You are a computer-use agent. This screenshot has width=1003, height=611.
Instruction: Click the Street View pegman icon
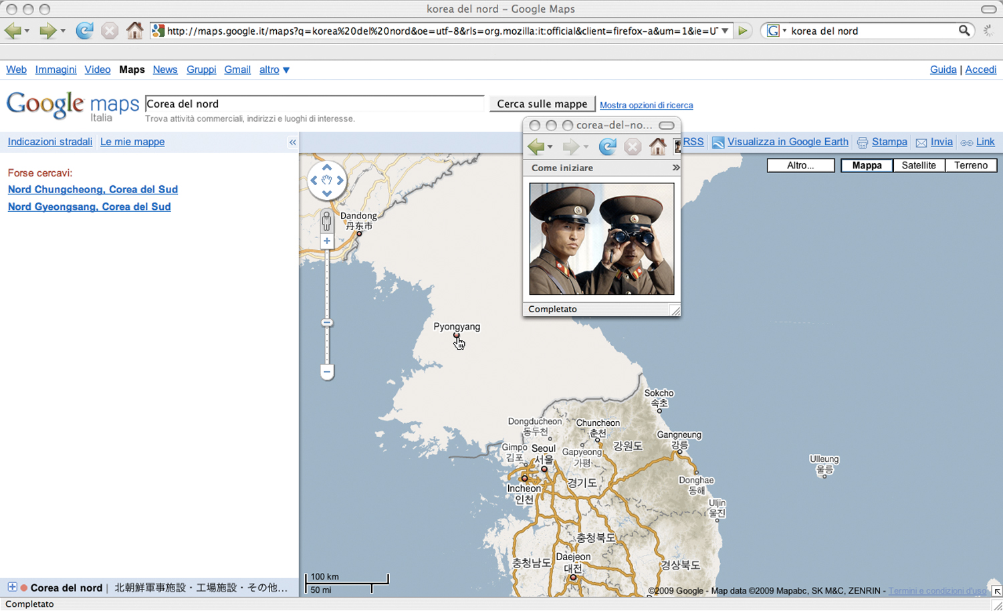pyautogui.click(x=326, y=221)
